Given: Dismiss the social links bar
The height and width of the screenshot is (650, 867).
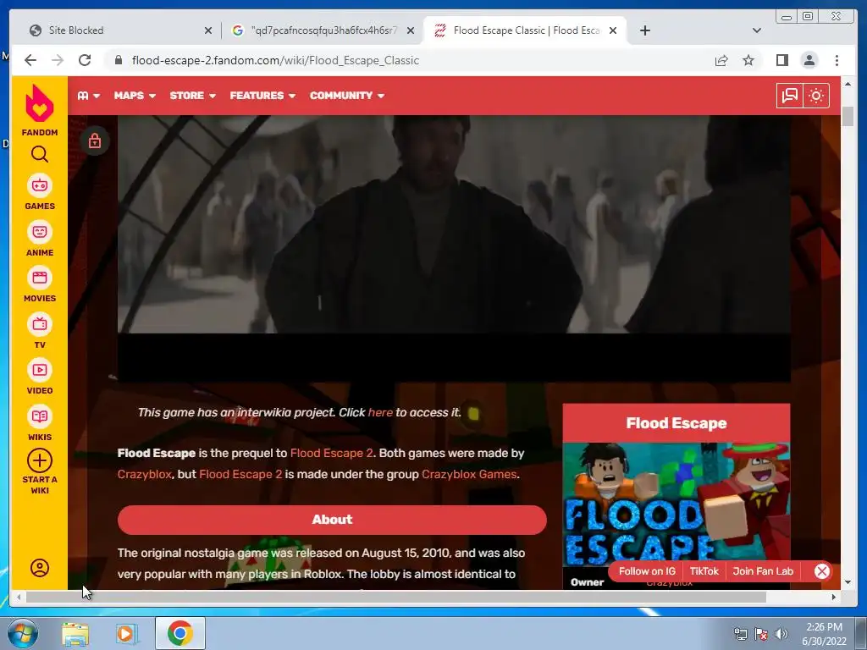Looking at the screenshot, I should click(x=821, y=571).
